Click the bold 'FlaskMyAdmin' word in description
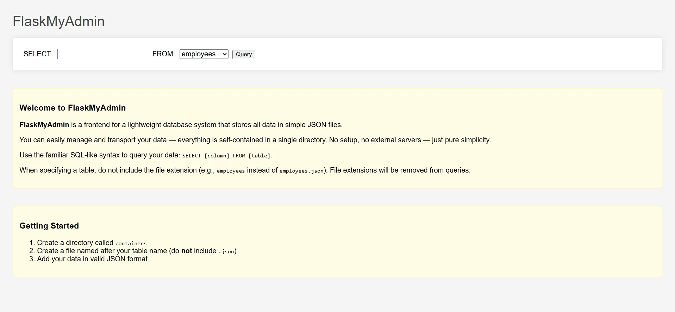Viewport: 675px width, 312px height. pyautogui.click(x=44, y=125)
